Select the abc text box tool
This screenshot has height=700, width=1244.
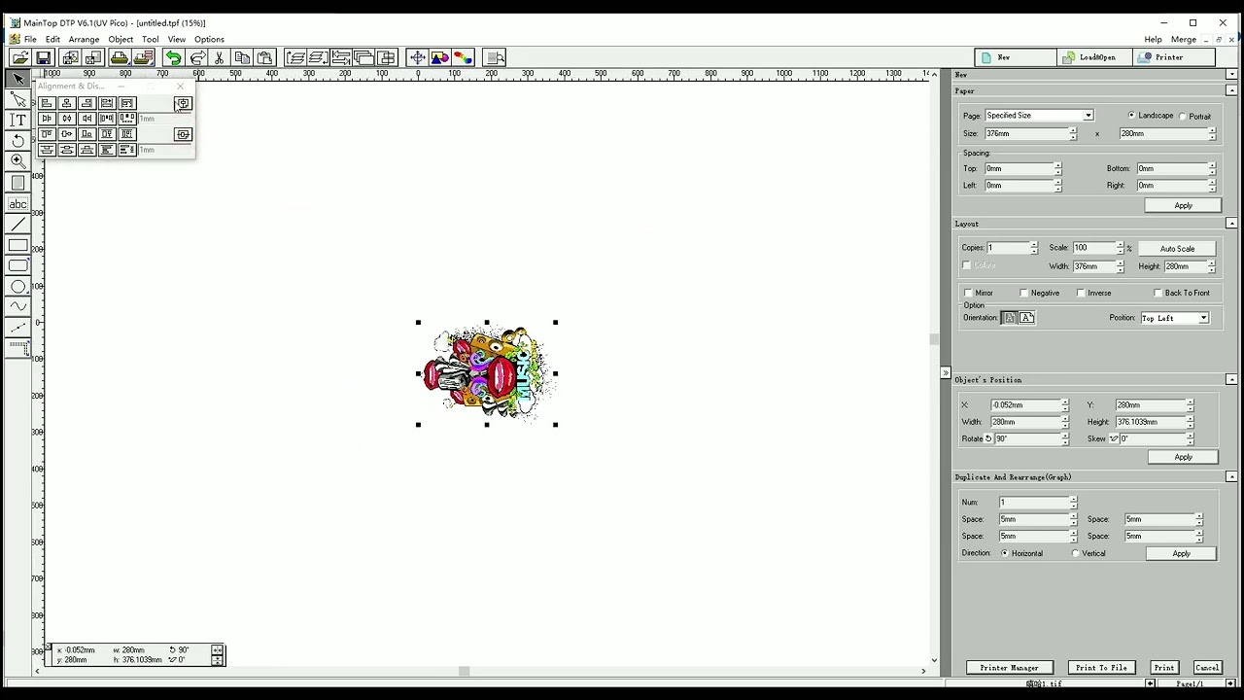tap(17, 204)
